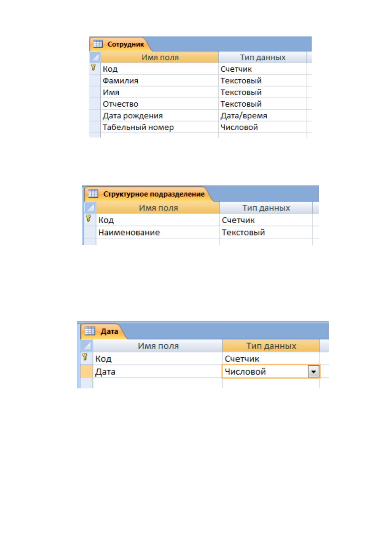The height and width of the screenshot is (541, 383).
Task: Click the Структурное подразделение table icon
Action: (93, 193)
